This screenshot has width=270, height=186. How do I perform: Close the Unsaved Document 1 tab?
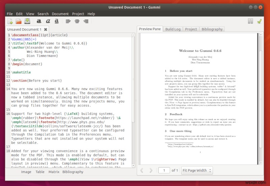tap(46, 29)
